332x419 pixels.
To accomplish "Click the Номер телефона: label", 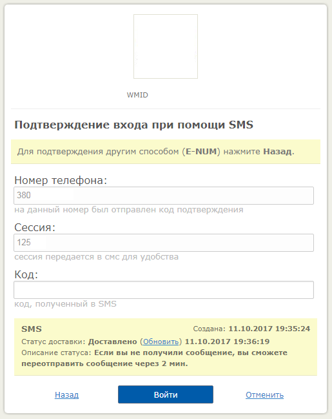I will 61,180.
